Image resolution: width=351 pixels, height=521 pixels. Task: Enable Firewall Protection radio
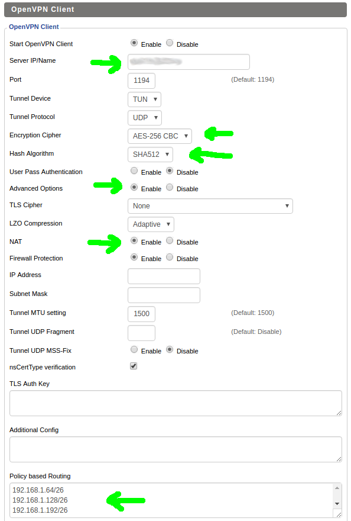tap(134, 257)
